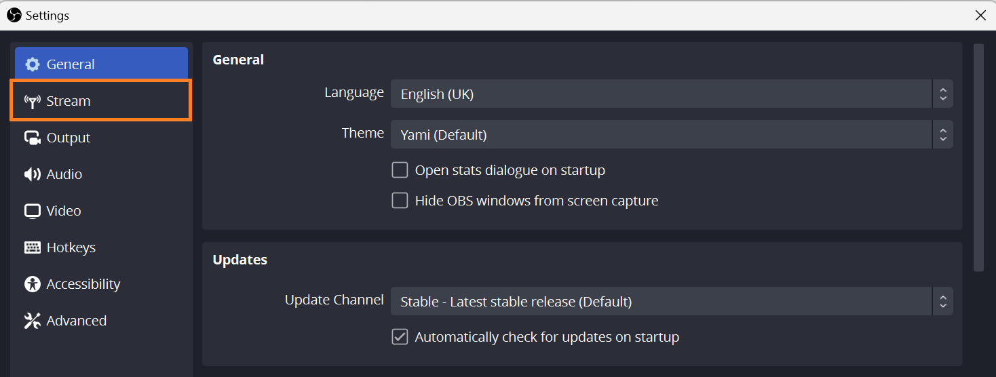Open Stream settings via the antenna icon

pos(33,101)
